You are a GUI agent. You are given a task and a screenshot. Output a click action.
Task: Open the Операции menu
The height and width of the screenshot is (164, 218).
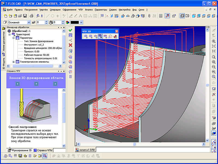click(x=55, y=10)
